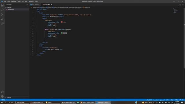Close the index.html editor tab

pos(51,5)
